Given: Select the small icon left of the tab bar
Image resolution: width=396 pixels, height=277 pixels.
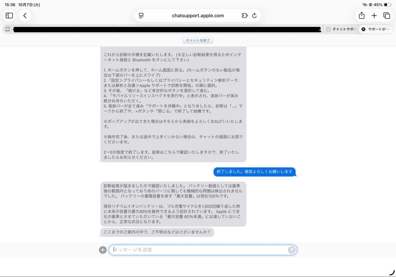Looking at the screenshot, I should (8, 29).
